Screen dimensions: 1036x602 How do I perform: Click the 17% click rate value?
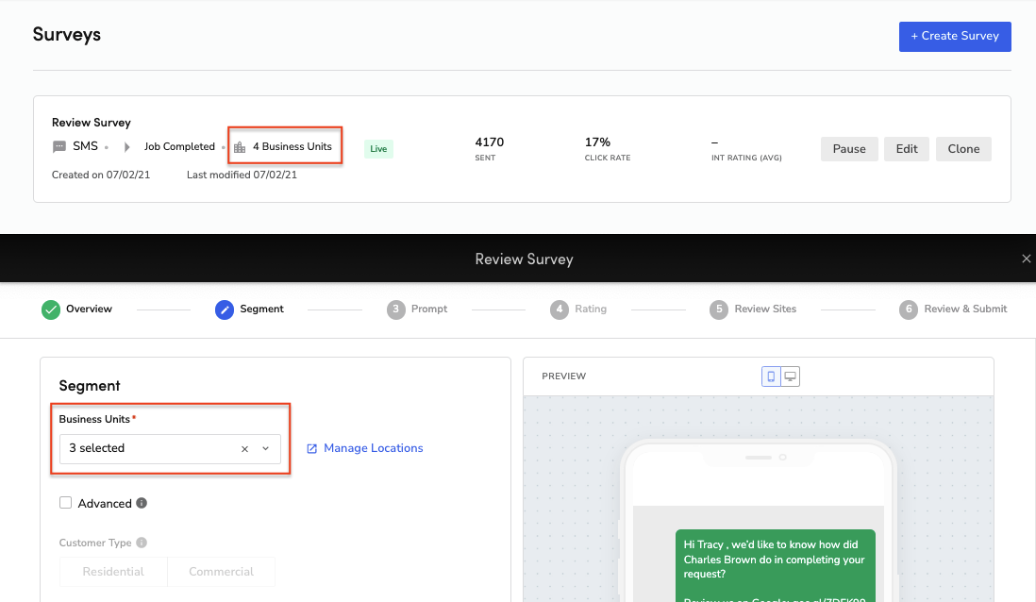click(x=597, y=142)
